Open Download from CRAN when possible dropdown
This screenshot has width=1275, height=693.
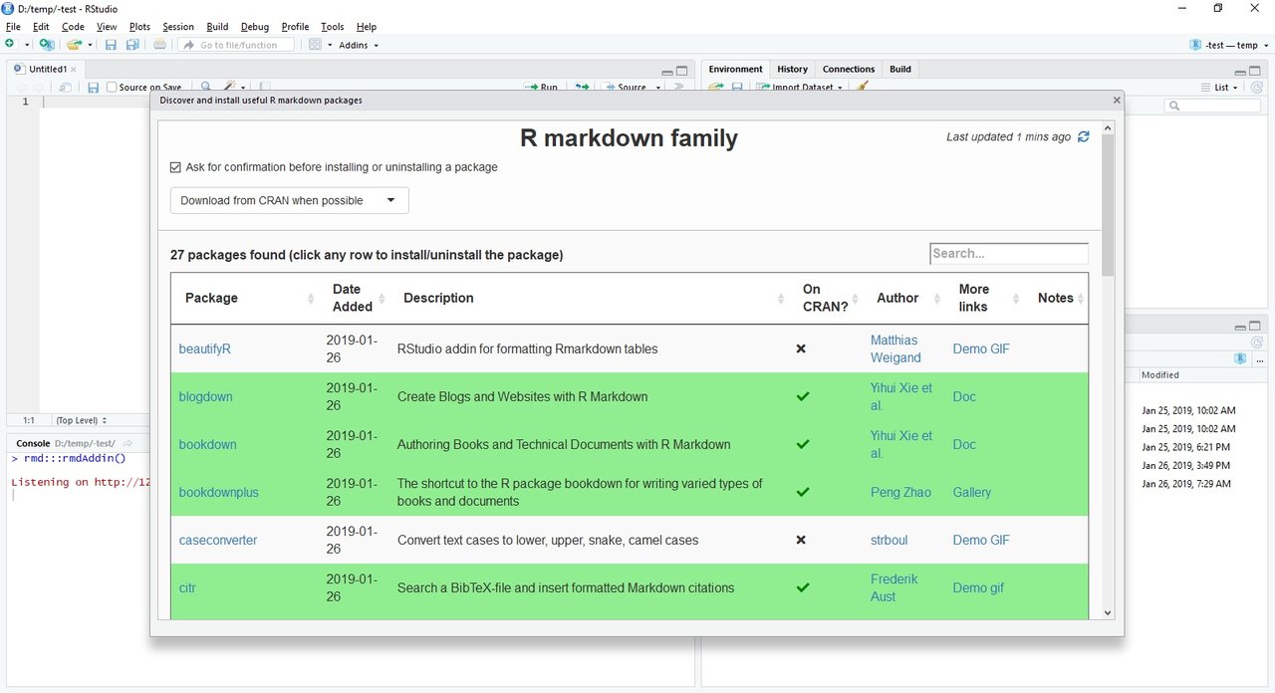click(289, 200)
